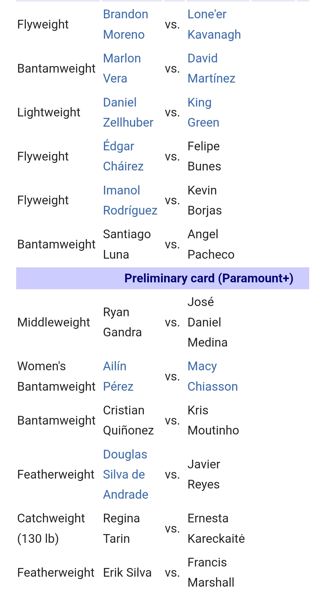Select the Kris Moutinho name cell
Screen dimensions: 314x589
tap(213, 420)
